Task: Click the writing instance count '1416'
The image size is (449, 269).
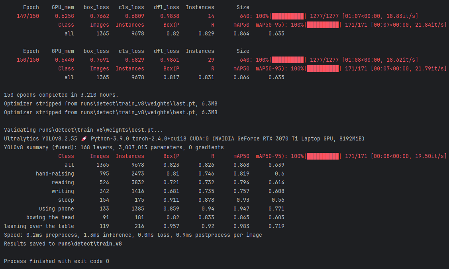Action: pyautogui.click(x=138, y=191)
